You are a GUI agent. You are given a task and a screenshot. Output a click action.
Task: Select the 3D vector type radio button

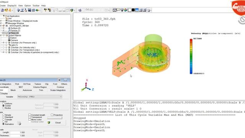pyautogui.click(x=3, y=122)
